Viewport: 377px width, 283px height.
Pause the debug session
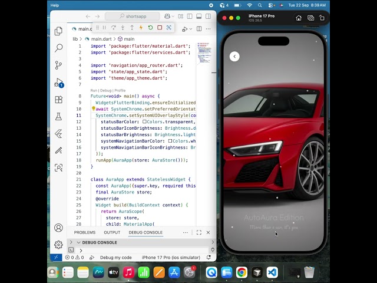(x=104, y=28)
